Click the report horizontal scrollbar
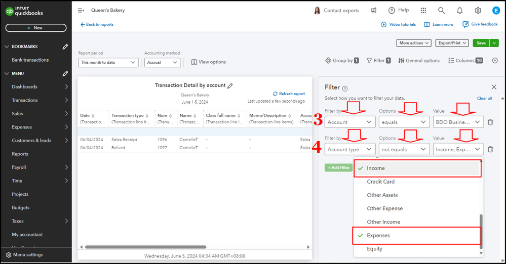This screenshot has width=506, height=264. pyautogui.click(x=145, y=247)
